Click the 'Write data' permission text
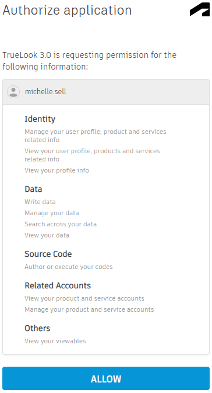 [40, 202]
